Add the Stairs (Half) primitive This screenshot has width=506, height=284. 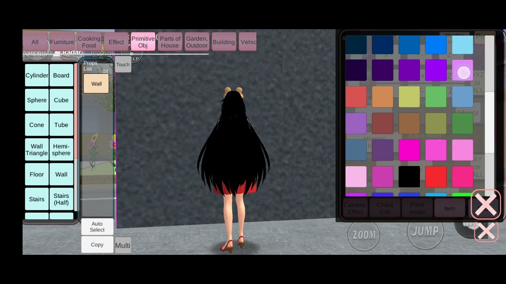(x=61, y=199)
